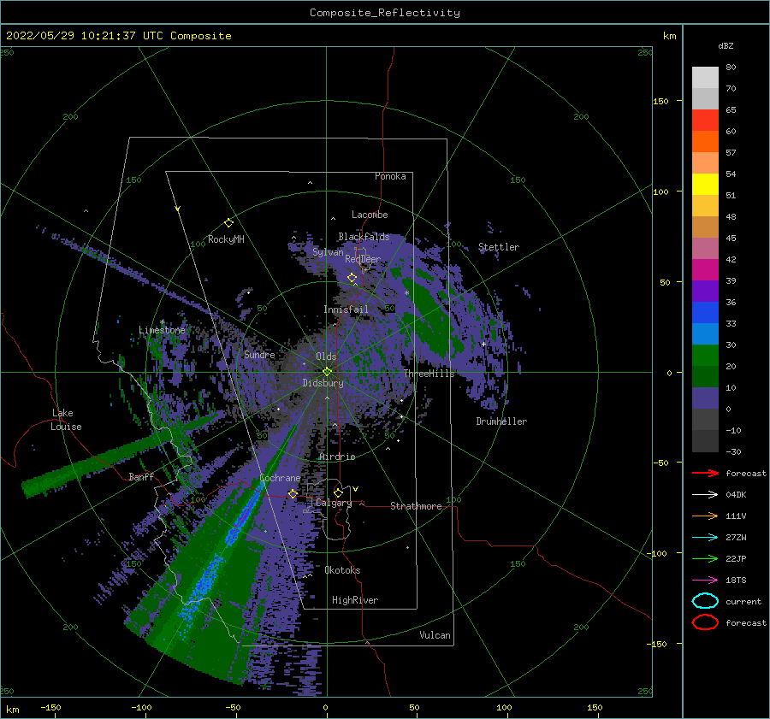Click the green 22JP arrow icon

pos(705,558)
